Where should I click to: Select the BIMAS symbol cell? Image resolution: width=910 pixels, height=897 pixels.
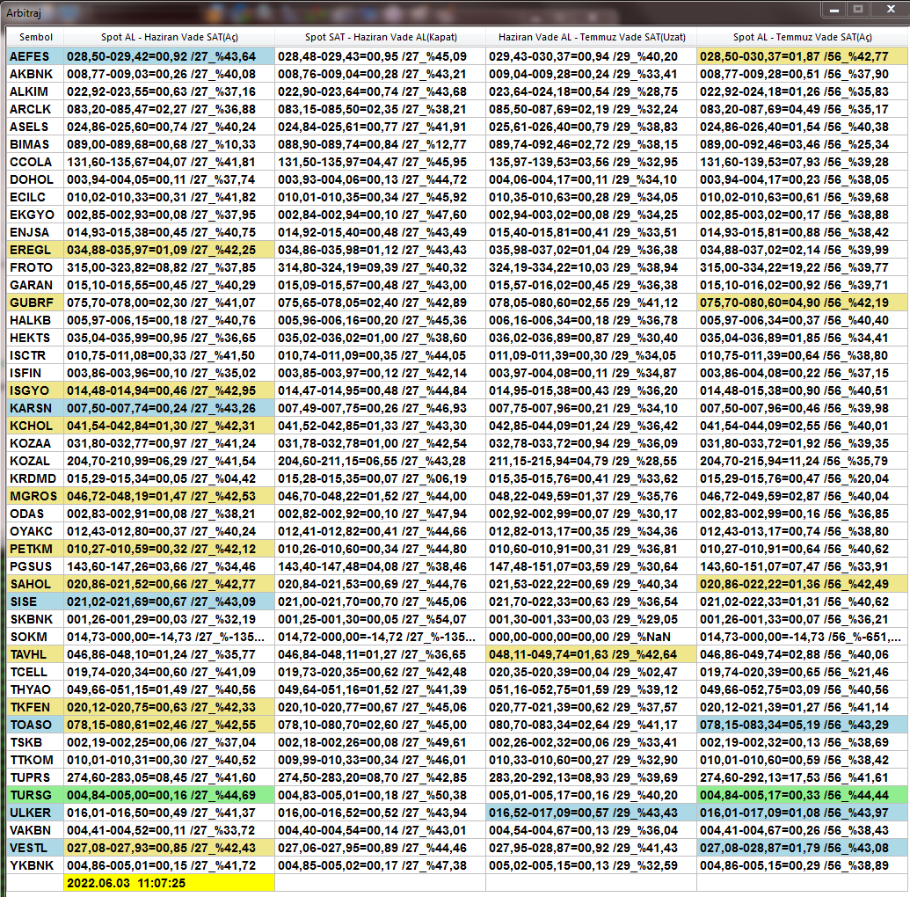[x=35, y=144]
